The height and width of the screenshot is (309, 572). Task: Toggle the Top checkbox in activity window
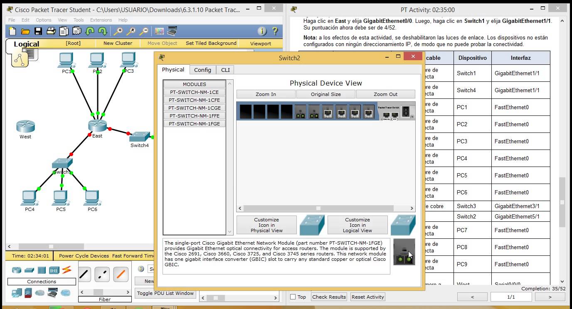pyautogui.click(x=293, y=297)
